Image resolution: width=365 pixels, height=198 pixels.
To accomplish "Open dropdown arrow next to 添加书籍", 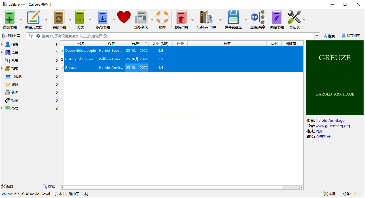I will tap(21, 20).
